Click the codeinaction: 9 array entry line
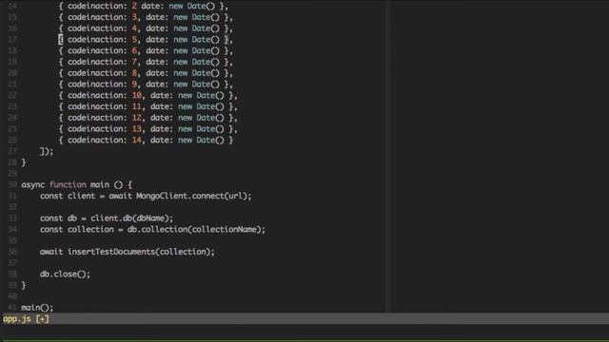 pos(146,85)
